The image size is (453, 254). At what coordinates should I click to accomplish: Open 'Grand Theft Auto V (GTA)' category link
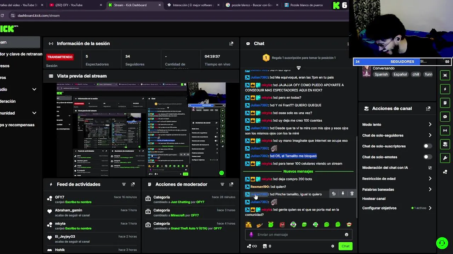[x=189, y=228]
